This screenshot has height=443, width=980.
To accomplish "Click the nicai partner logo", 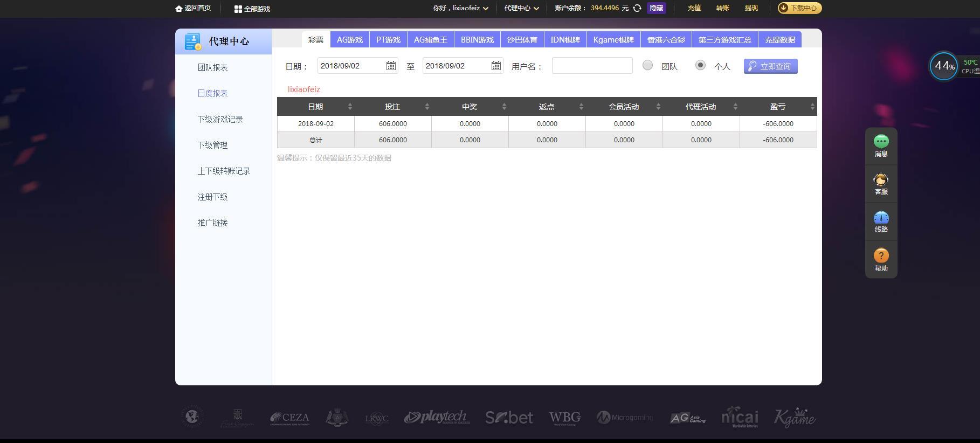I will coord(740,417).
